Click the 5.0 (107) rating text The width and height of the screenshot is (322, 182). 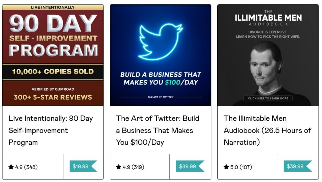pos(241,167)
